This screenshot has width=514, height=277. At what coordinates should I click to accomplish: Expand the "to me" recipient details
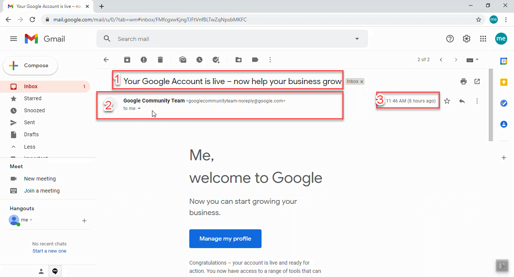tap(139, 108)
